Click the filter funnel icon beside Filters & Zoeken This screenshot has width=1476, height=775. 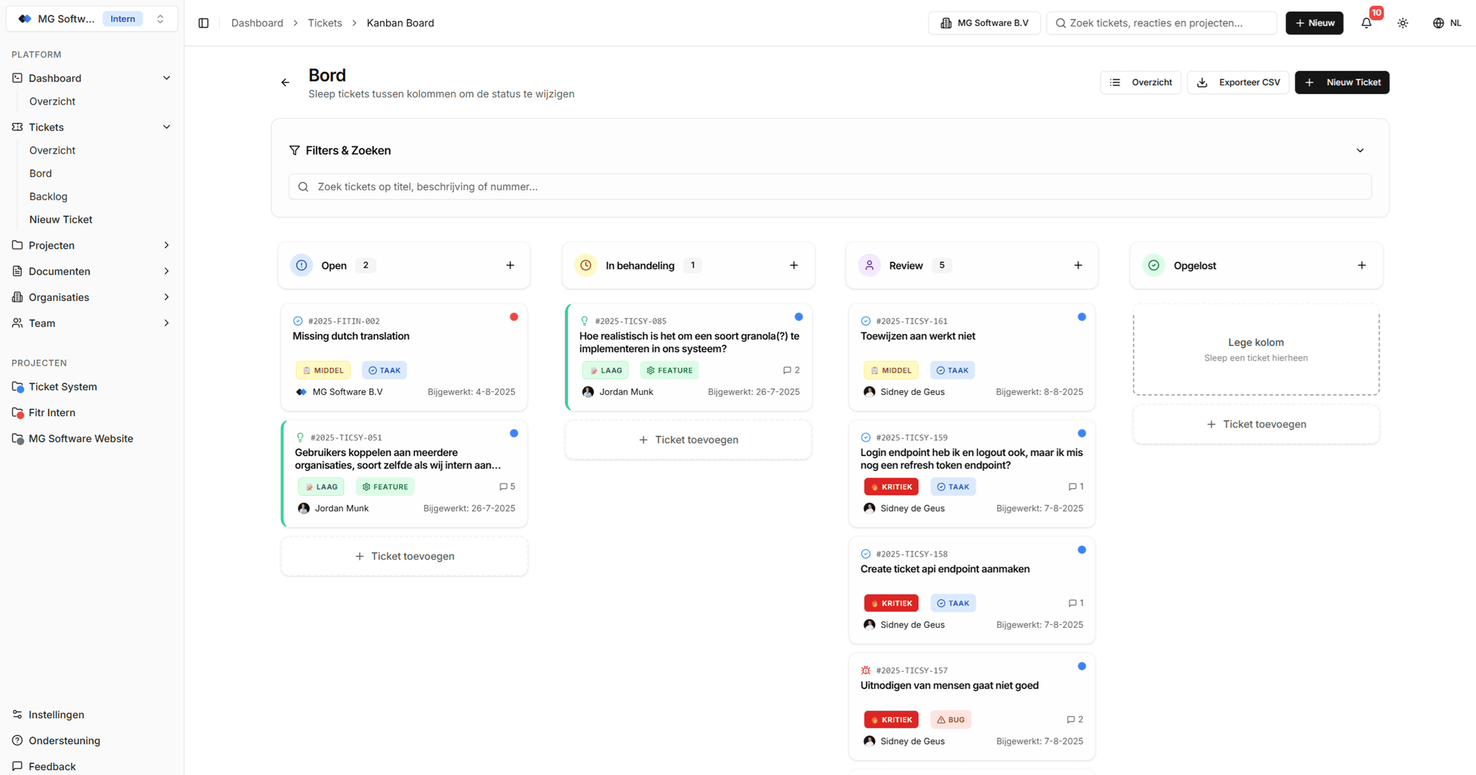(294, 150)
